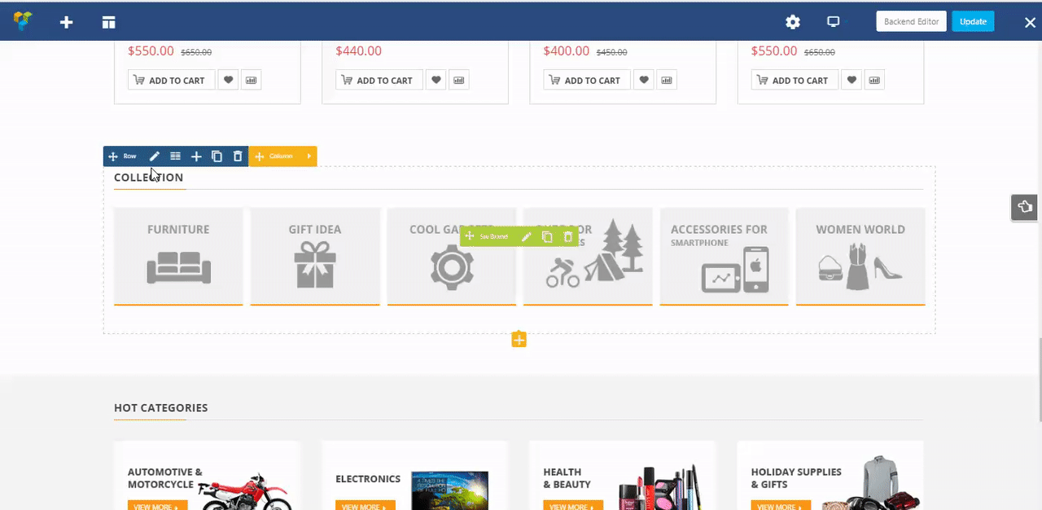Open page settings gear icon
Screen dimensions: 1042x510
point(792,22)
